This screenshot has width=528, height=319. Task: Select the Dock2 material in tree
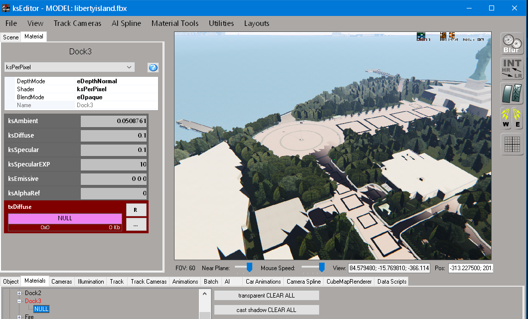[x=33, y=293]
